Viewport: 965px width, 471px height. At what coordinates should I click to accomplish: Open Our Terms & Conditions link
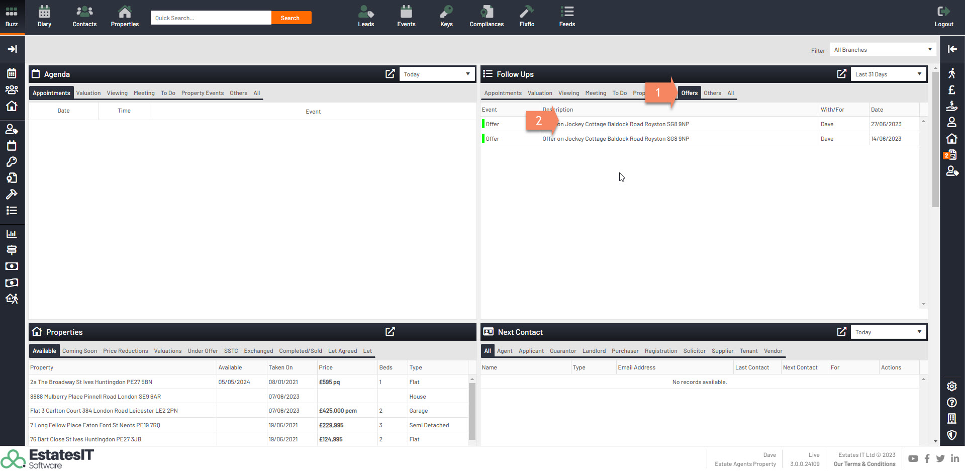tap(864, 464)
